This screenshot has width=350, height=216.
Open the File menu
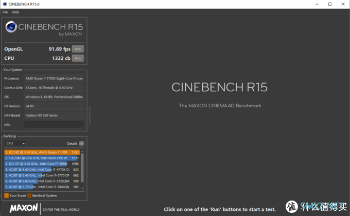(x=5, y=12)
